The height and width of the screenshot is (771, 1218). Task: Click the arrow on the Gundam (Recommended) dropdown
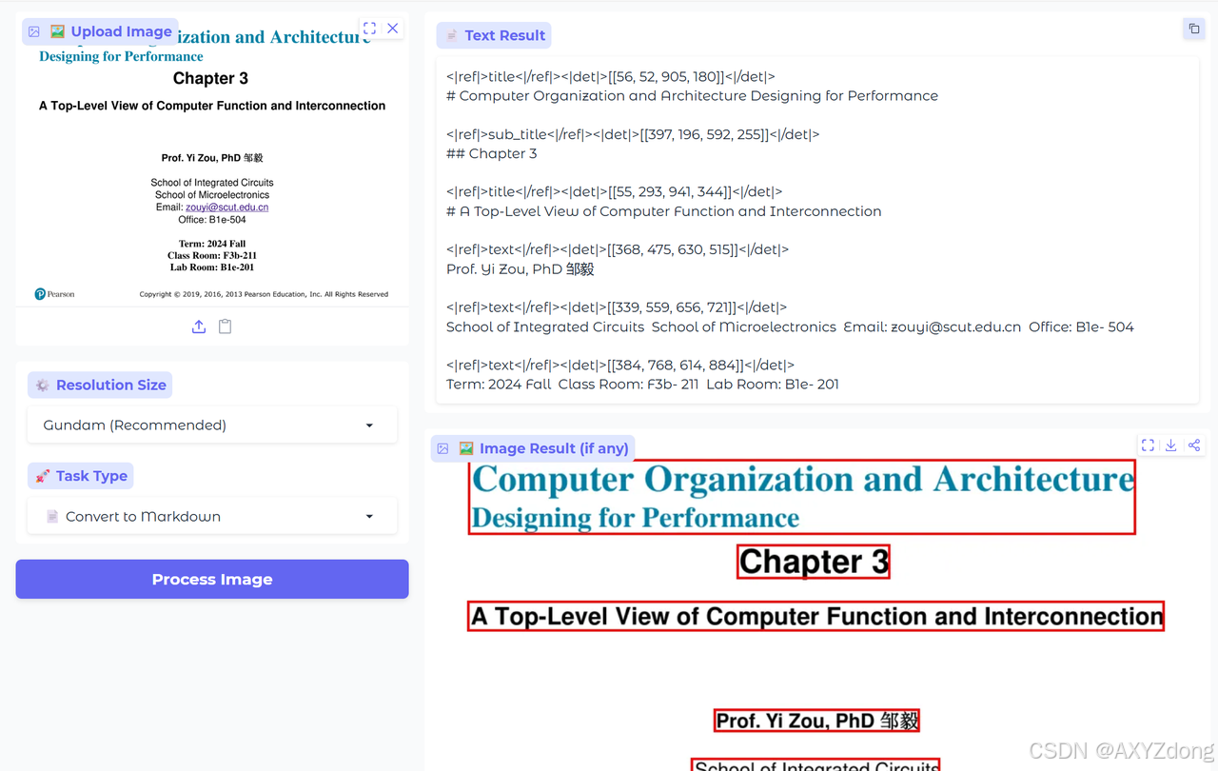(x=369, y=425)
